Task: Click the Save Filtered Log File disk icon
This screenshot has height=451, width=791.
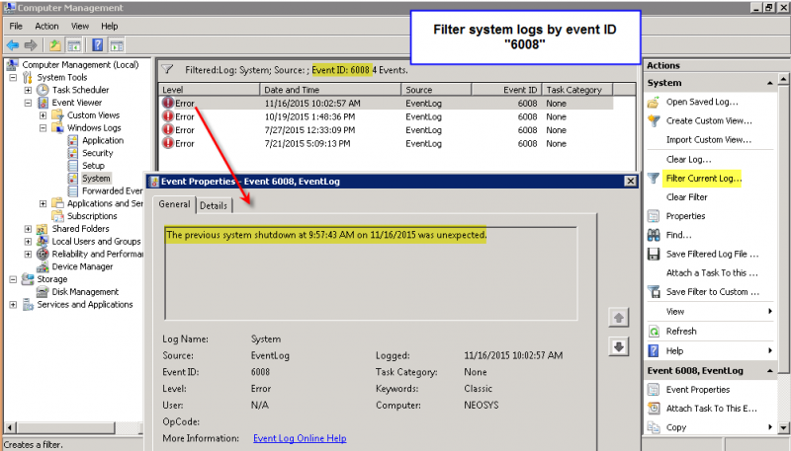Action: 654,254
